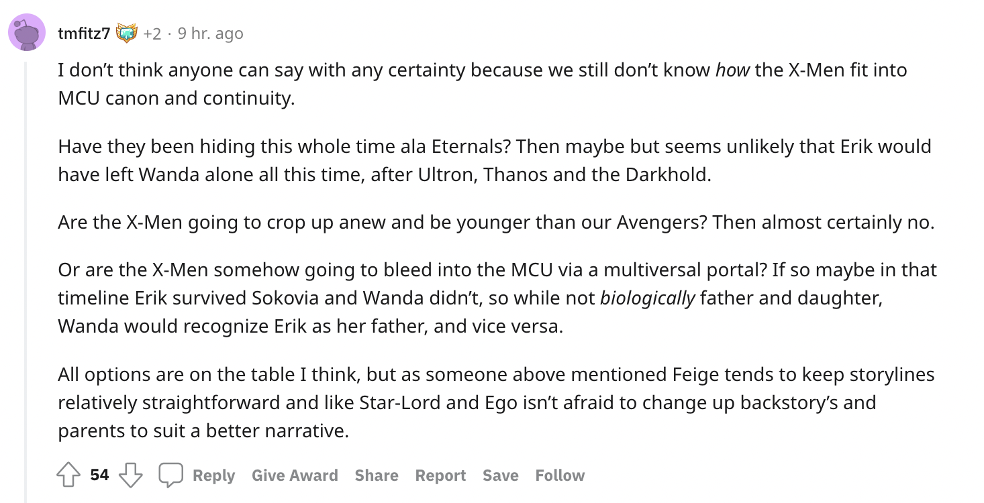This screenshot has width=984, height=503.
Task: Save this comment
Action: [501, 476]
